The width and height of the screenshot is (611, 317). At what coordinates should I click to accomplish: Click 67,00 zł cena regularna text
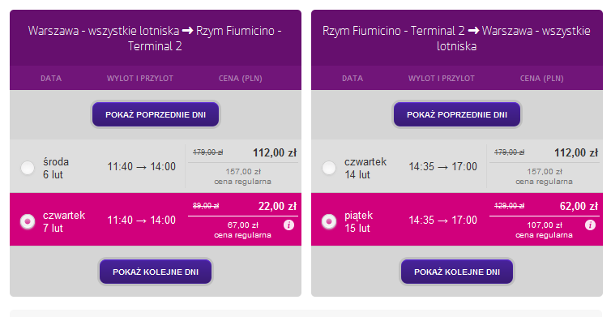243,229
